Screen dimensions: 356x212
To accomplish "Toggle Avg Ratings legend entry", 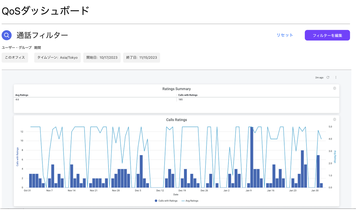I will pyautogui.click(x=190, y=201).
